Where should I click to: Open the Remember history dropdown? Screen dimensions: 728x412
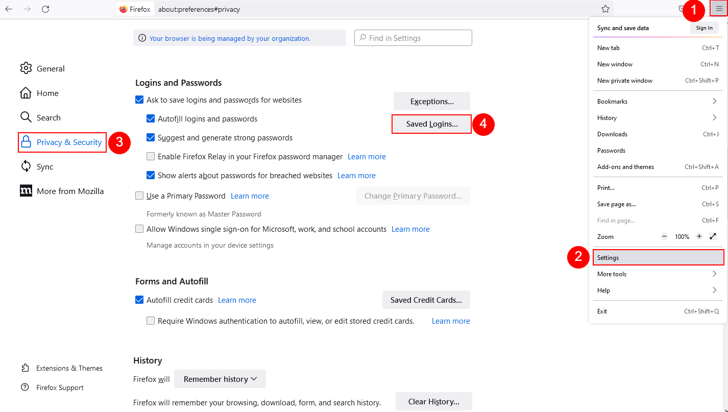[220, 379]
